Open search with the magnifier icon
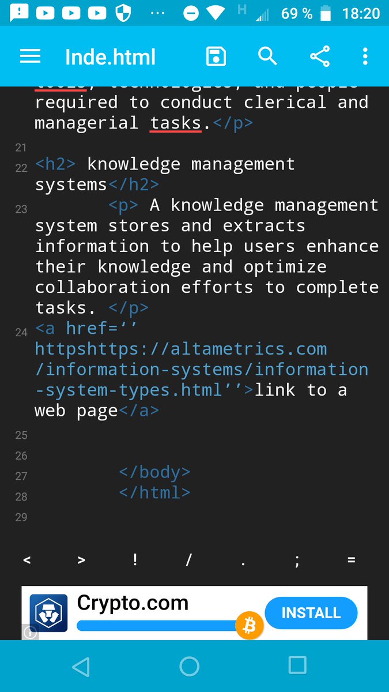Image resolution: width=389 pixels, height=692 pixels. coord(267,56)
